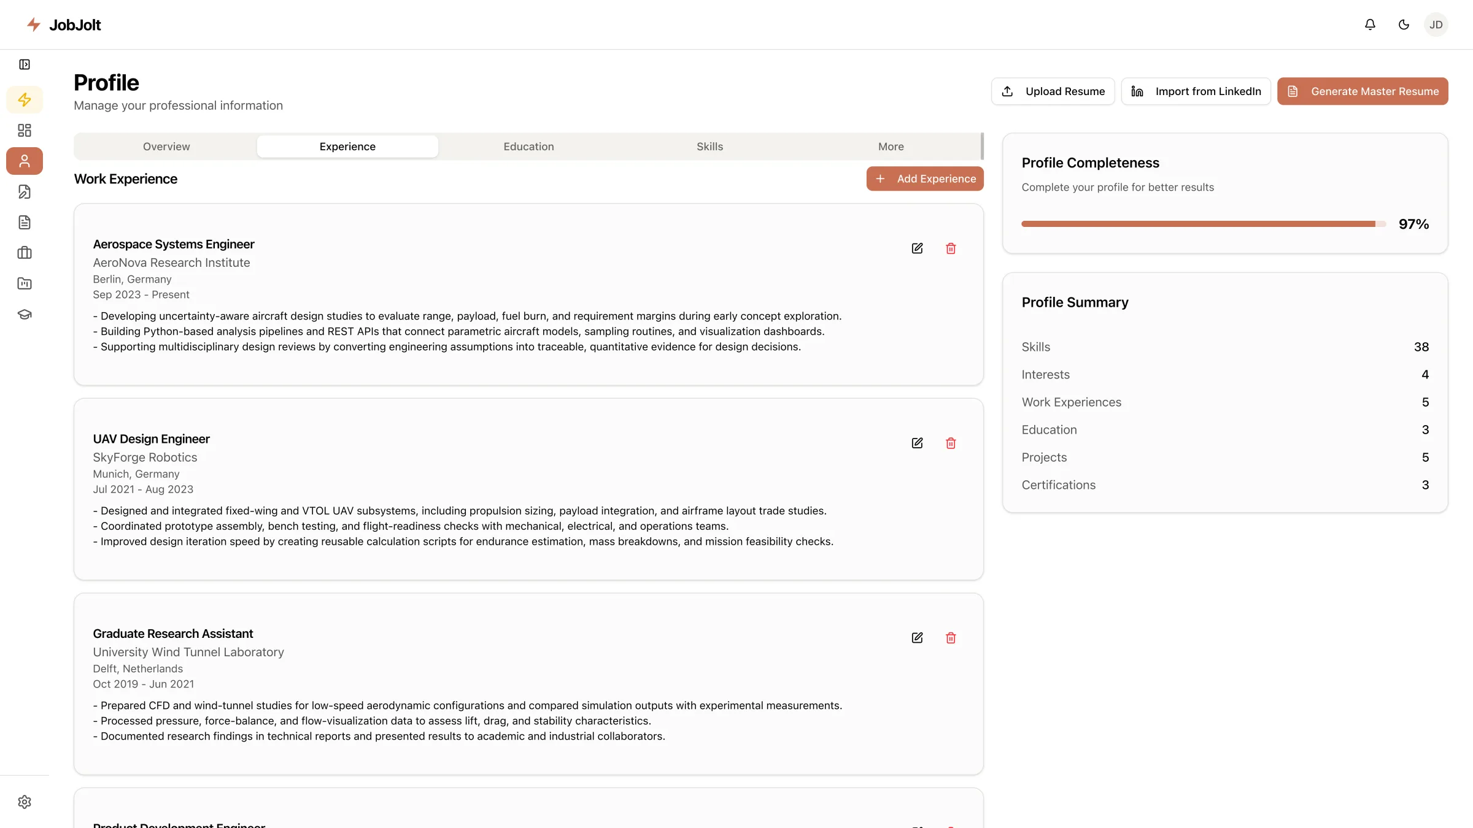Click AeroNova Research Institute company name
Screen dimensions: 1473x828
pyautogui.click(x=171, y=263)
